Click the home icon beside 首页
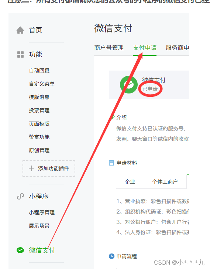210x269 pixels. [20, 30]
